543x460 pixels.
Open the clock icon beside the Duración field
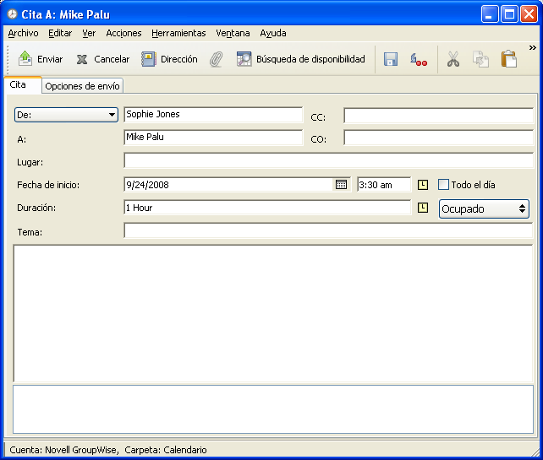423,208
